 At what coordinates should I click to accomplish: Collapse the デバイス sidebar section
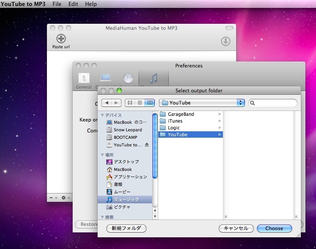pyautogui.click(x=102, y=115)
